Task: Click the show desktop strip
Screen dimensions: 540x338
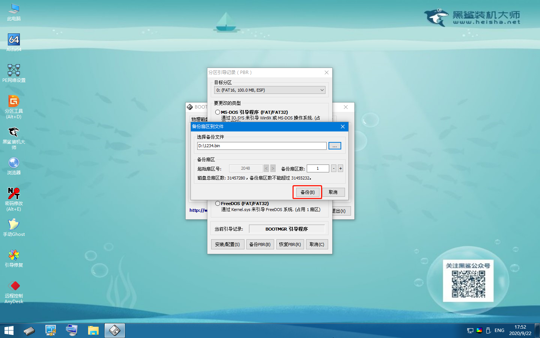Action: click(538, 330)
